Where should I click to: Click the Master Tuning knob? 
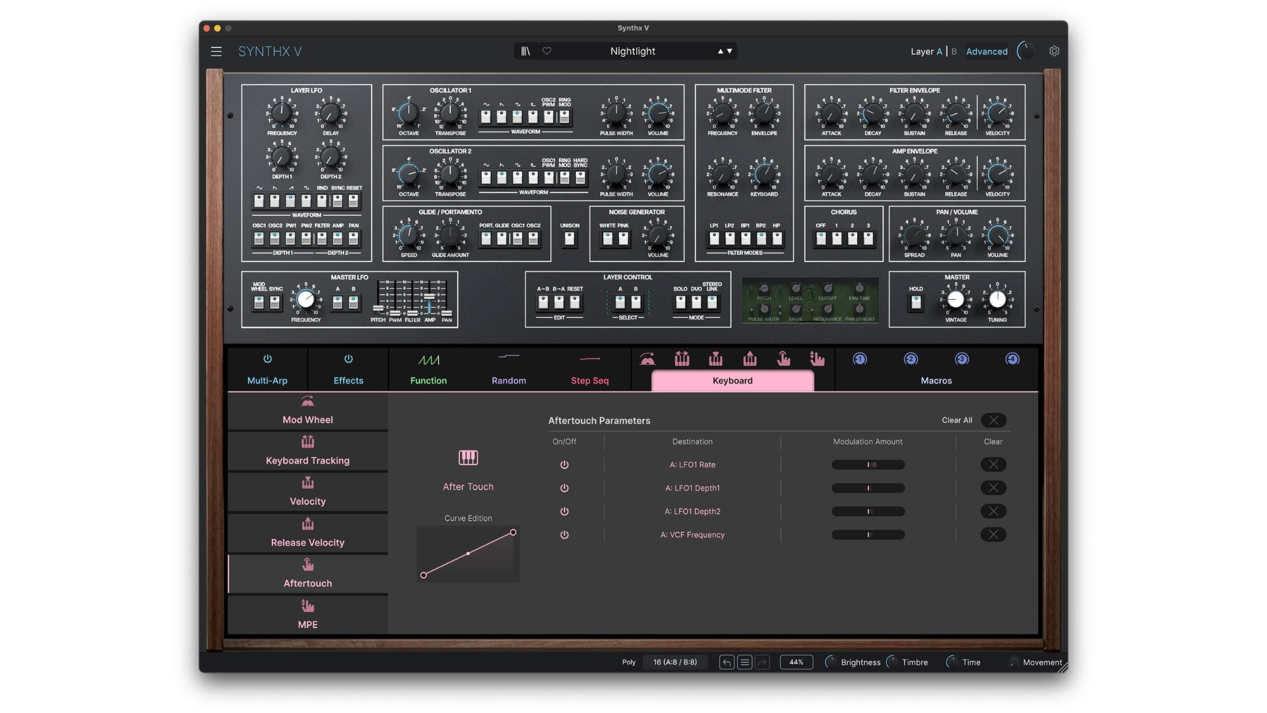(997, 300)
